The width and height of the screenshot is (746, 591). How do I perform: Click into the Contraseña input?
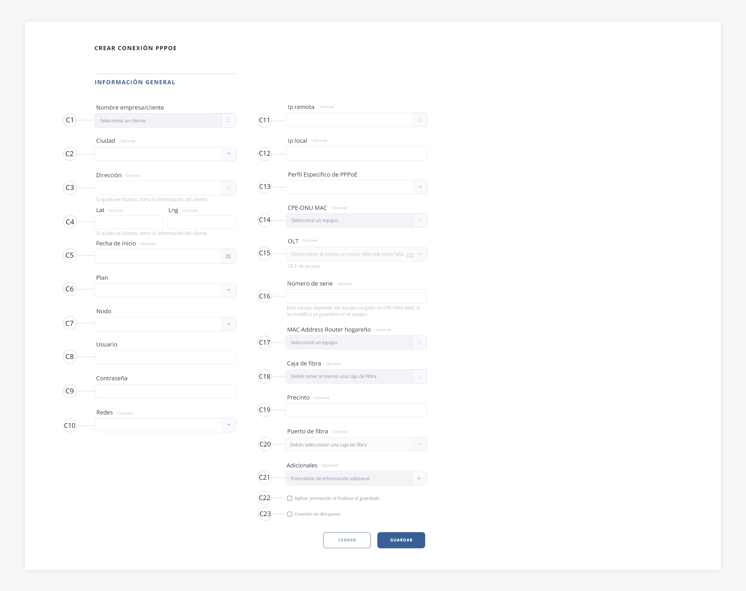pos(165,391)
